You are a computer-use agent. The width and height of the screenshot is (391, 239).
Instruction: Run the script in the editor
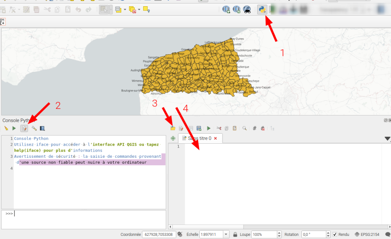pyautogui.click(x=209, y=128)
